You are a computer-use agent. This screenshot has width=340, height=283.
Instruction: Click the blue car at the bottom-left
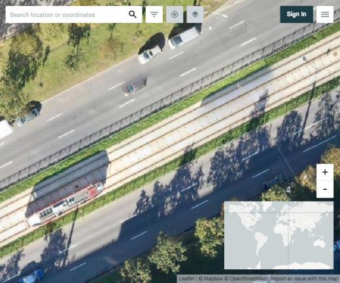[31, 276]
